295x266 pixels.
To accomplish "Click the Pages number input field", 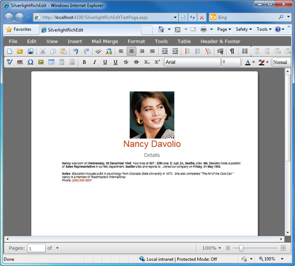I will pos(36,248).
